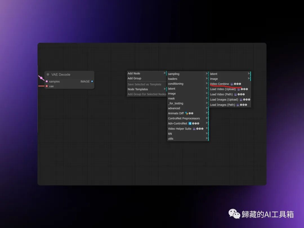The image size is (304, 228).
Task: Open the Animate Diff category
Action: tap(188, 113)
